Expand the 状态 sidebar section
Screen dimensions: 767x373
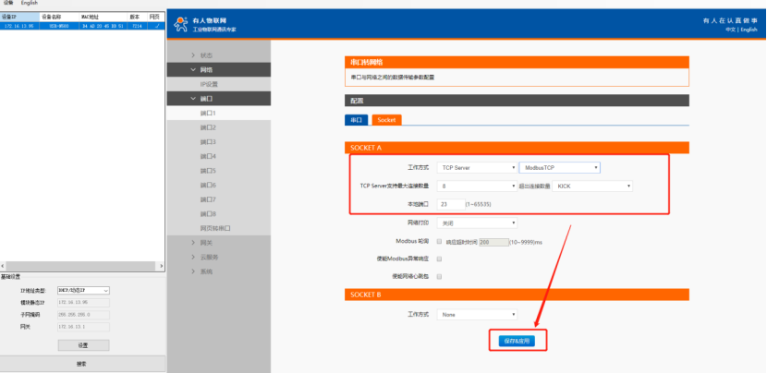tap(205, 55)
